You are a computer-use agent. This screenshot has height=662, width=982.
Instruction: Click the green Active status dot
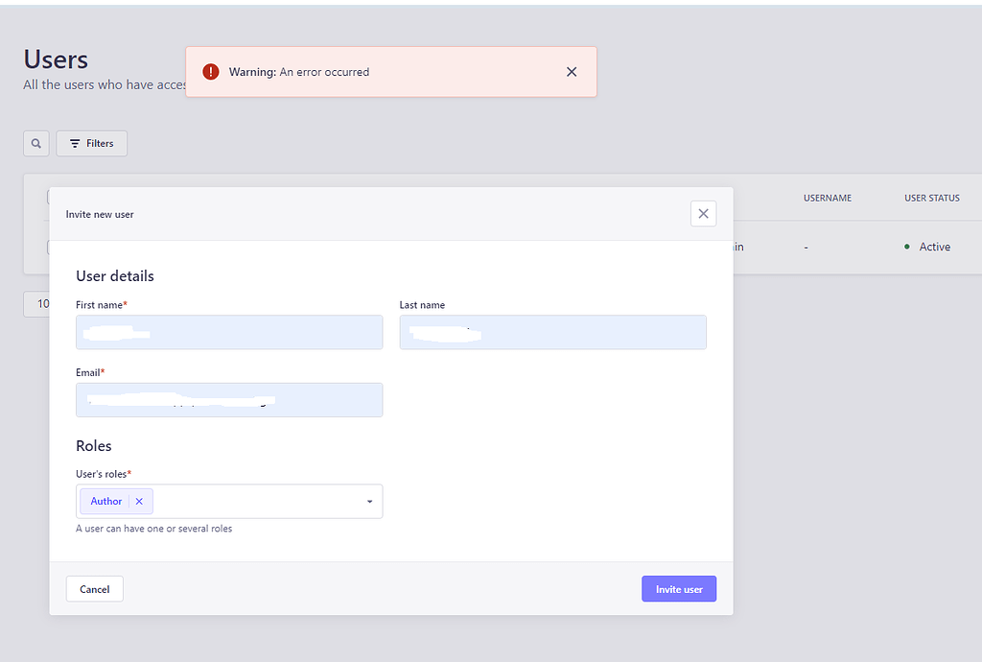tap(907, 247)
